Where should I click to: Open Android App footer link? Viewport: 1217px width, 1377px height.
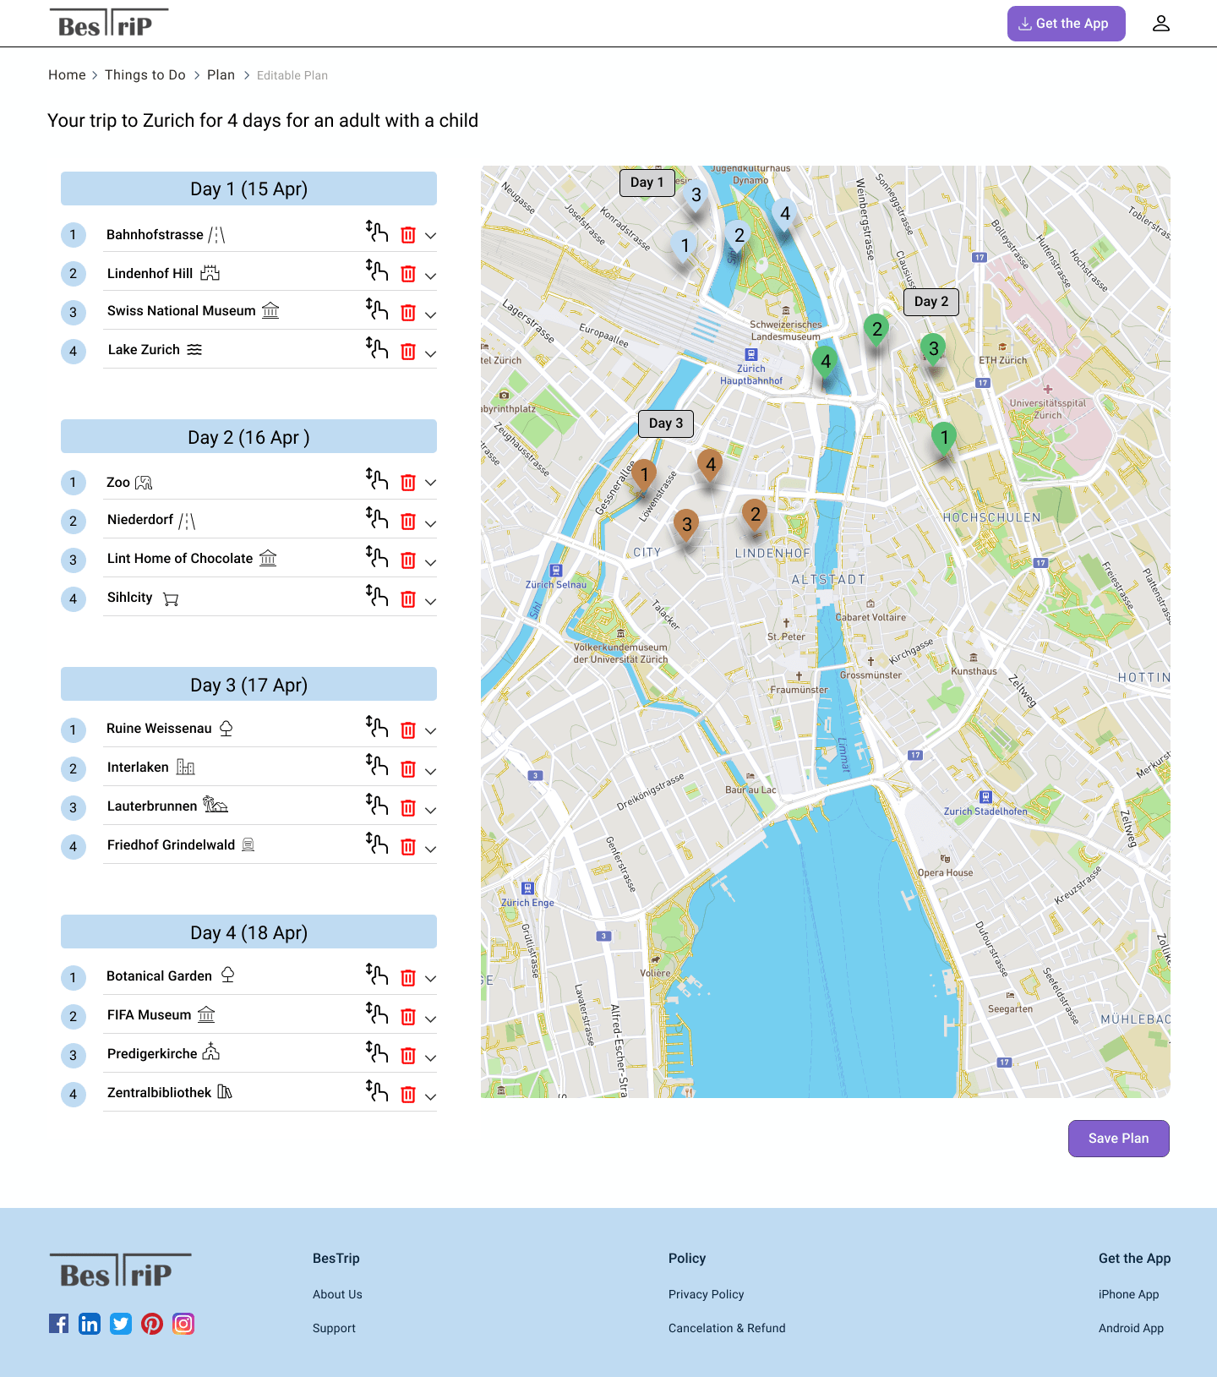[x=1131, y=1328]
